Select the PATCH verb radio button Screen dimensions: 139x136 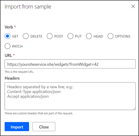point(7,46)
